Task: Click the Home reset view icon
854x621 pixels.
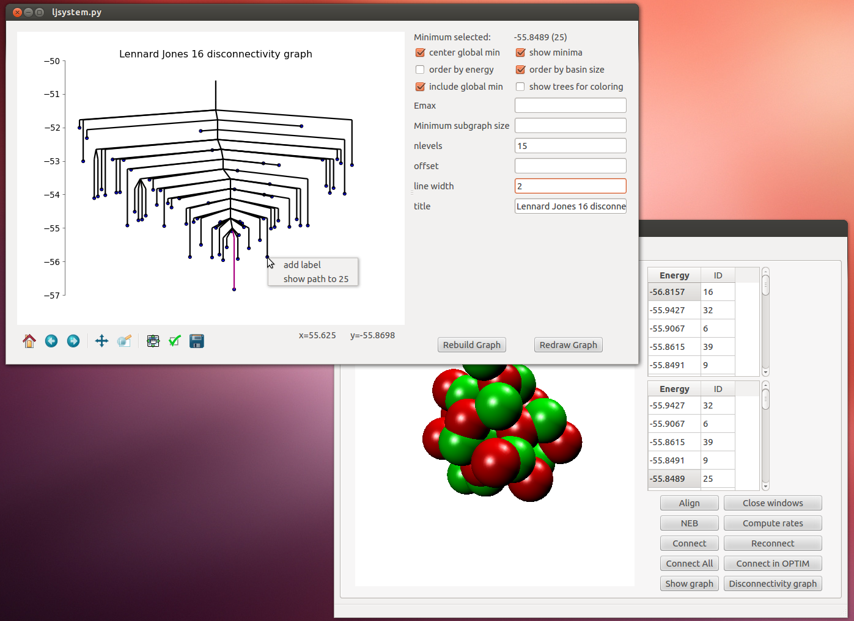Action: point(29,341)
